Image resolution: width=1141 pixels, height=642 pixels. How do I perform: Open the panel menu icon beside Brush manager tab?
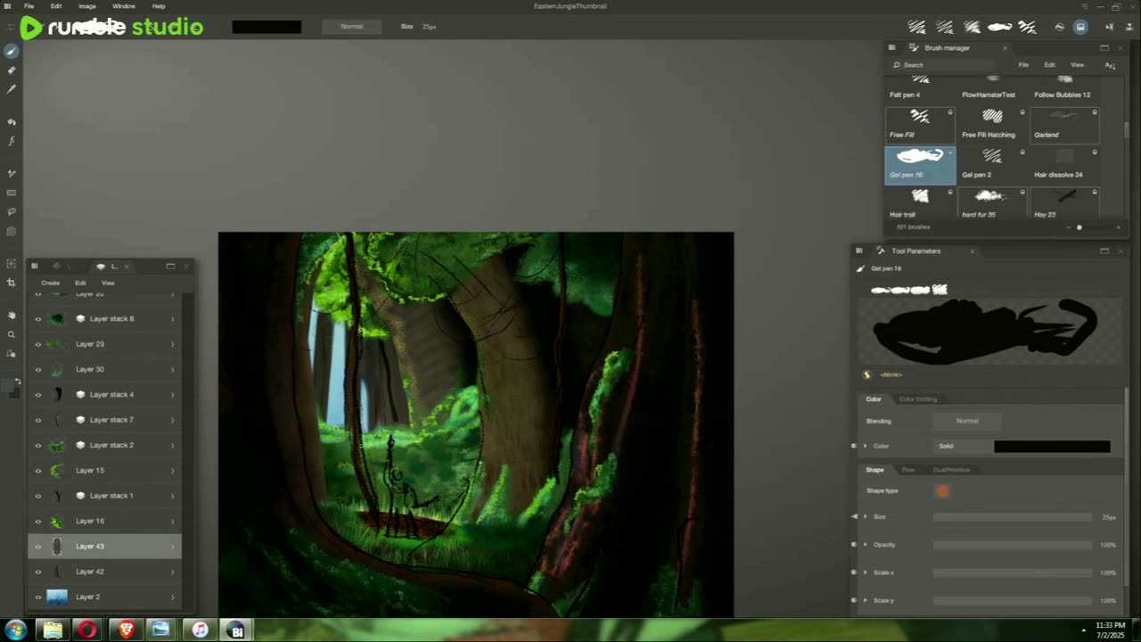(x=891, y=47)
